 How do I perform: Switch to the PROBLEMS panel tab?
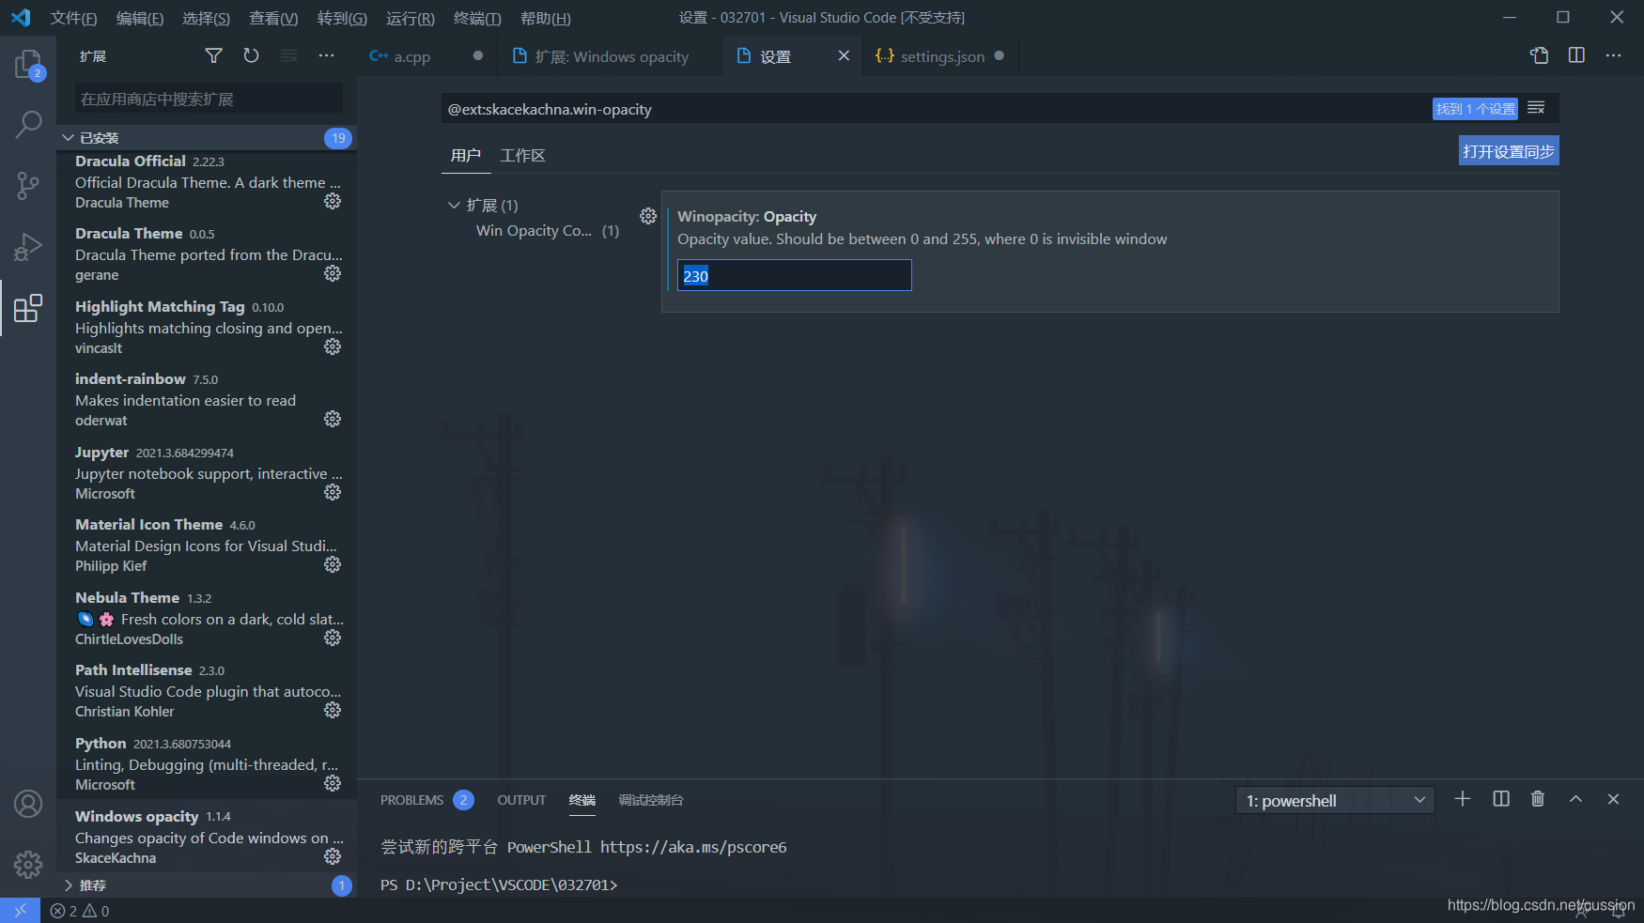[411, 800]
